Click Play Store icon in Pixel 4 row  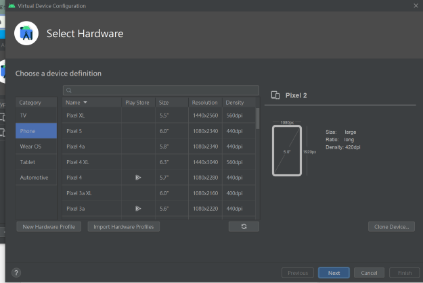[x=138, y=178]
